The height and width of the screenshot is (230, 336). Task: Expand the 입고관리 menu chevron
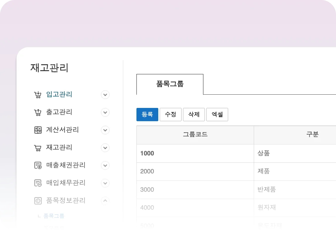point(105,95)
